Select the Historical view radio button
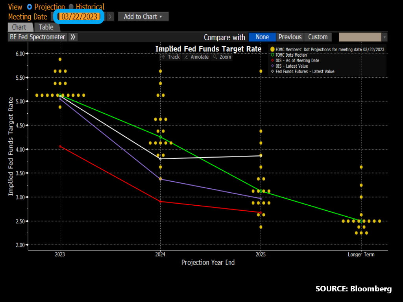The image size is (403, 302). pyautogui.click(x=71, y=7)
